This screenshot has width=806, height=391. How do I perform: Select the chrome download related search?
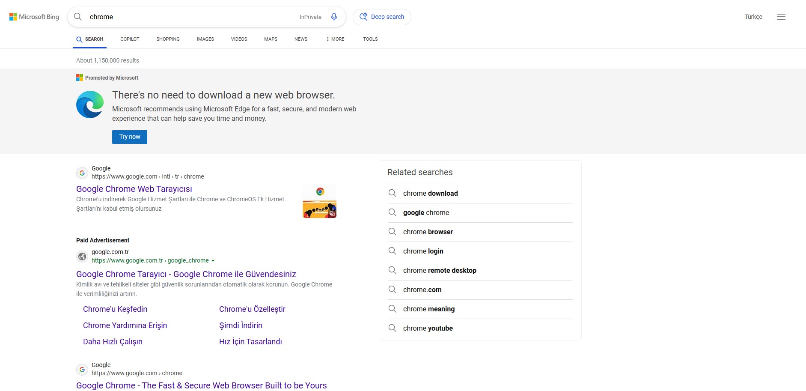(x=430, y=193)
